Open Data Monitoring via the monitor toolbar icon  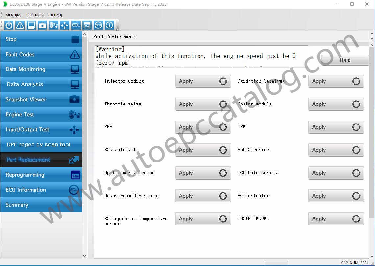[x=31, y=25]
